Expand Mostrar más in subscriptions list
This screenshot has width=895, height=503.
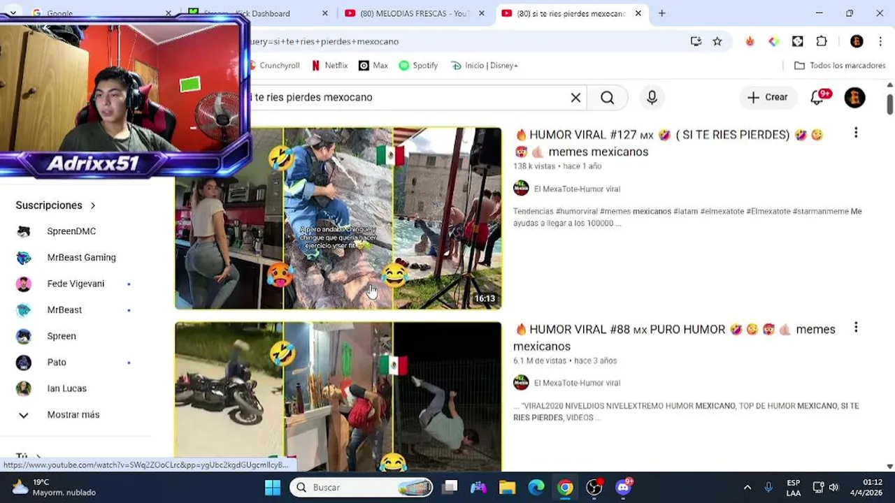(x=73, y=414)
